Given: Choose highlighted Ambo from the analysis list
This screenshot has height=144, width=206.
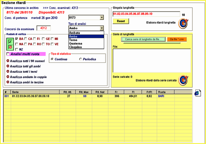Looking at the screenshot, I should (x=86, y=36).
